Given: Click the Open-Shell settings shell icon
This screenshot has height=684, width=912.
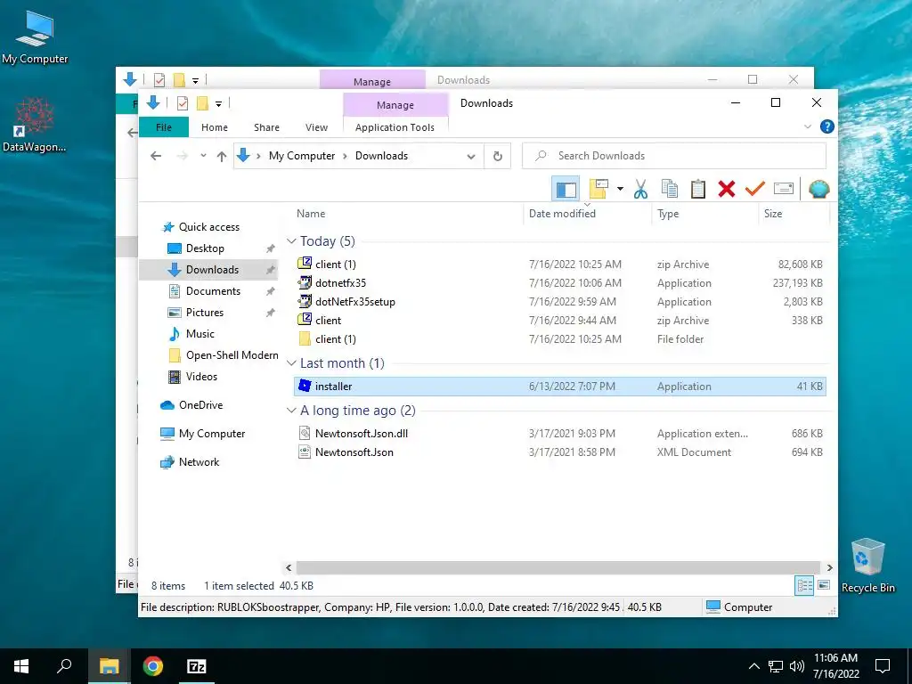Looking at the screenshot, I should tap(818, 189).
